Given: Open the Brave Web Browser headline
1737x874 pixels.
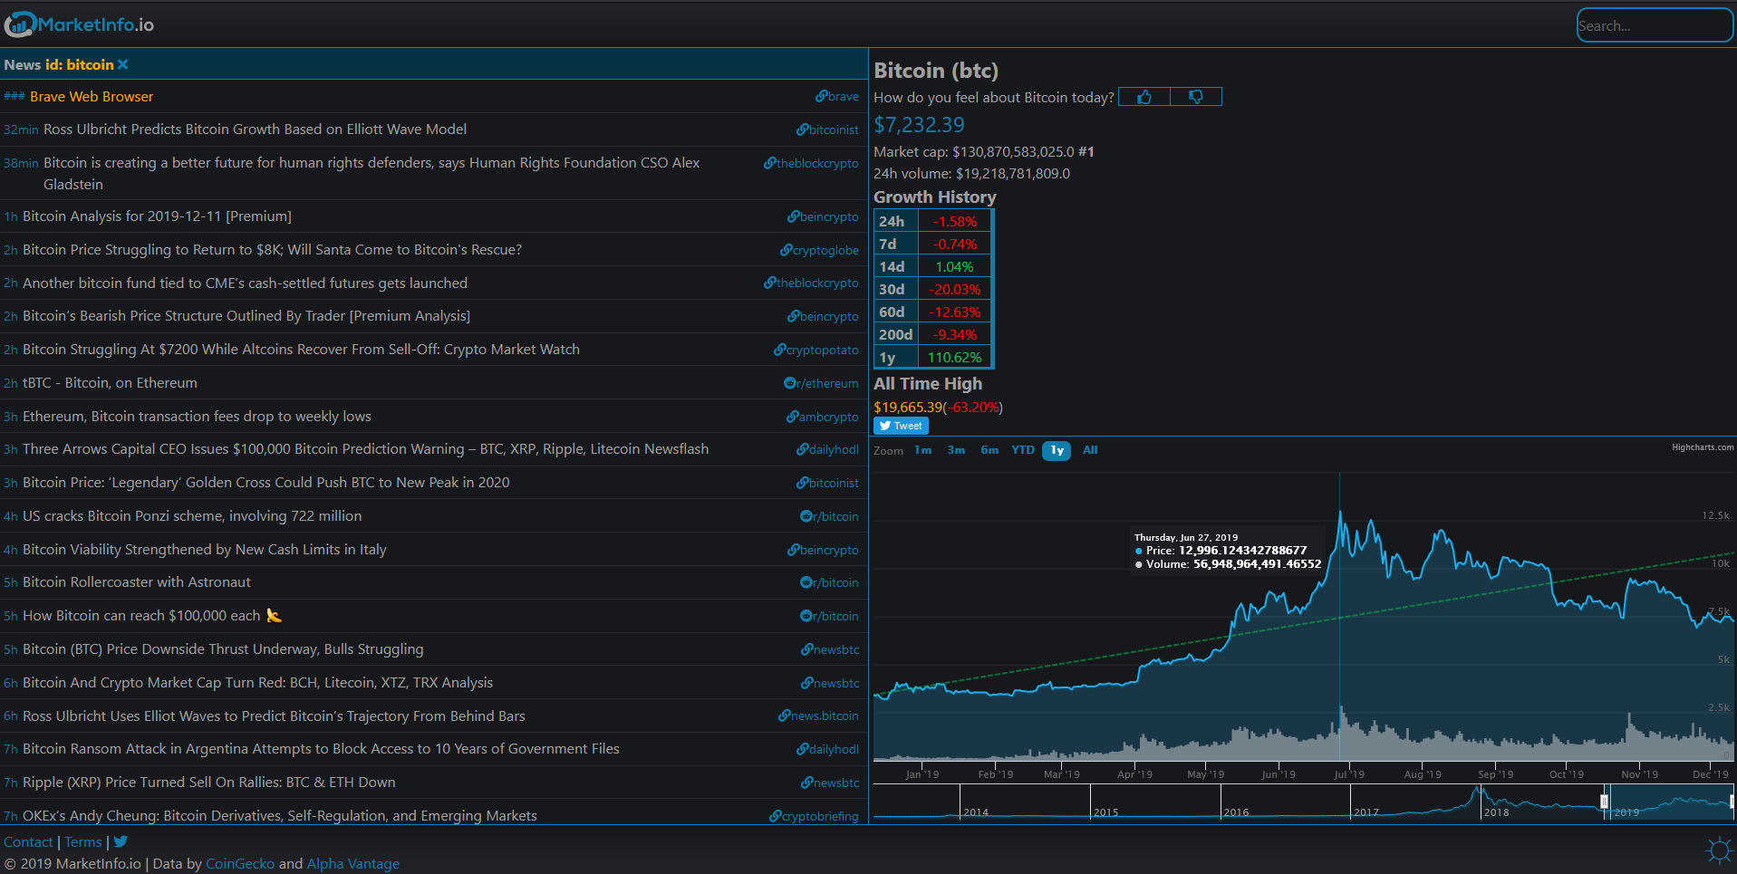Looking at the screenshot, I should 92,96.
